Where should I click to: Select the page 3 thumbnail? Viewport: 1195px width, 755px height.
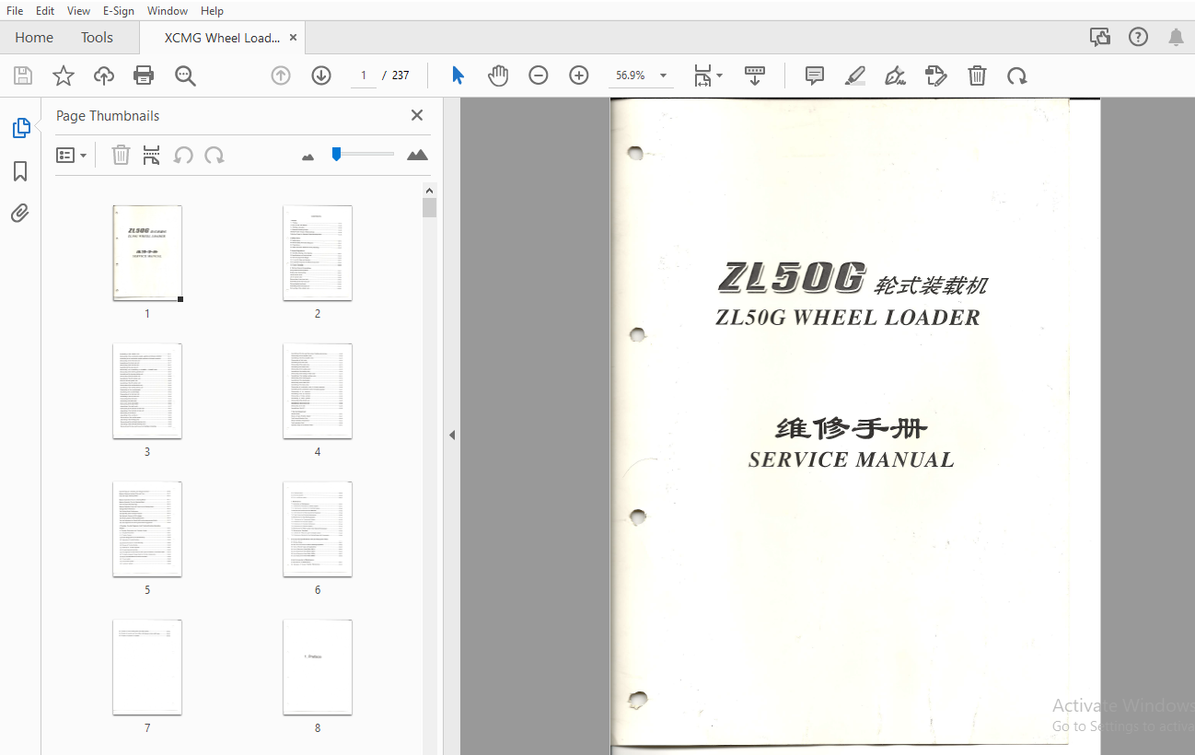point(147,391)
